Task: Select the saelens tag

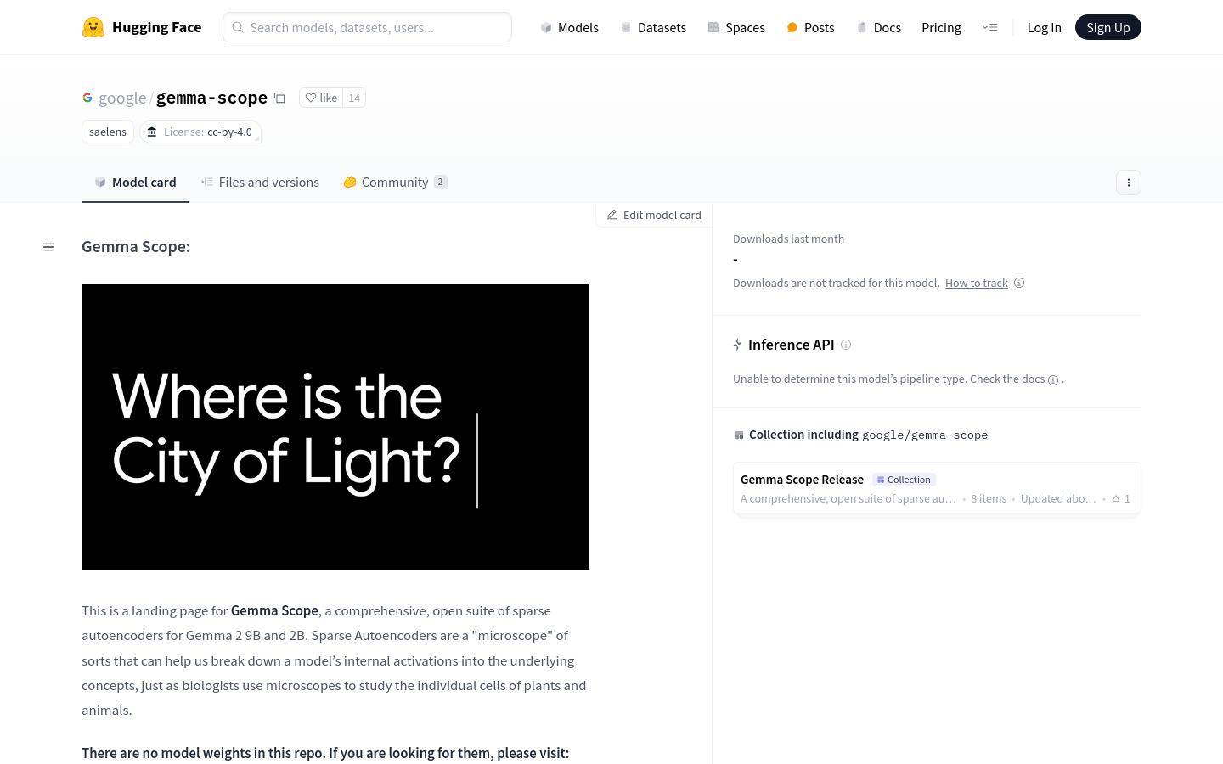Action: [108, 132]
